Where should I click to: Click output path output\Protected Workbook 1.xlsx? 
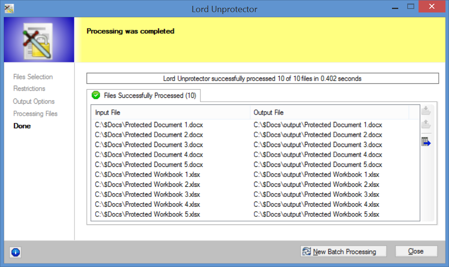point(316,175)
